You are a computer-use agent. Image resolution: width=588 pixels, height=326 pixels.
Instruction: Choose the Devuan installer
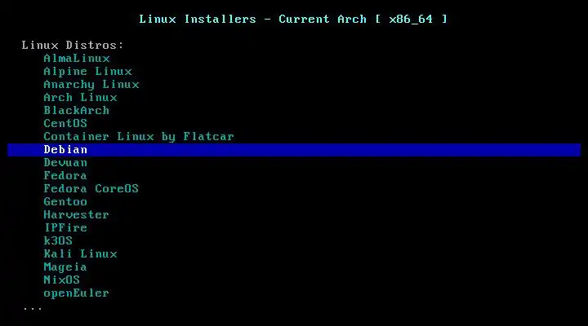pyautogui.click(x=65, y=163)
